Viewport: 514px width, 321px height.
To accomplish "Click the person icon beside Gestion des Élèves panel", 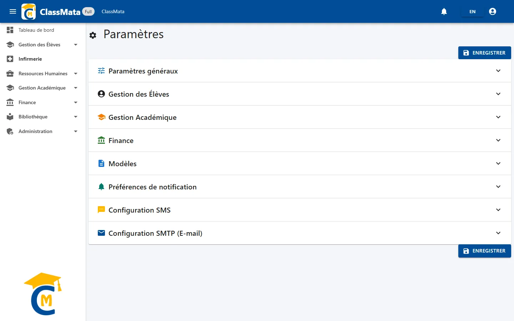I will 101,94.
